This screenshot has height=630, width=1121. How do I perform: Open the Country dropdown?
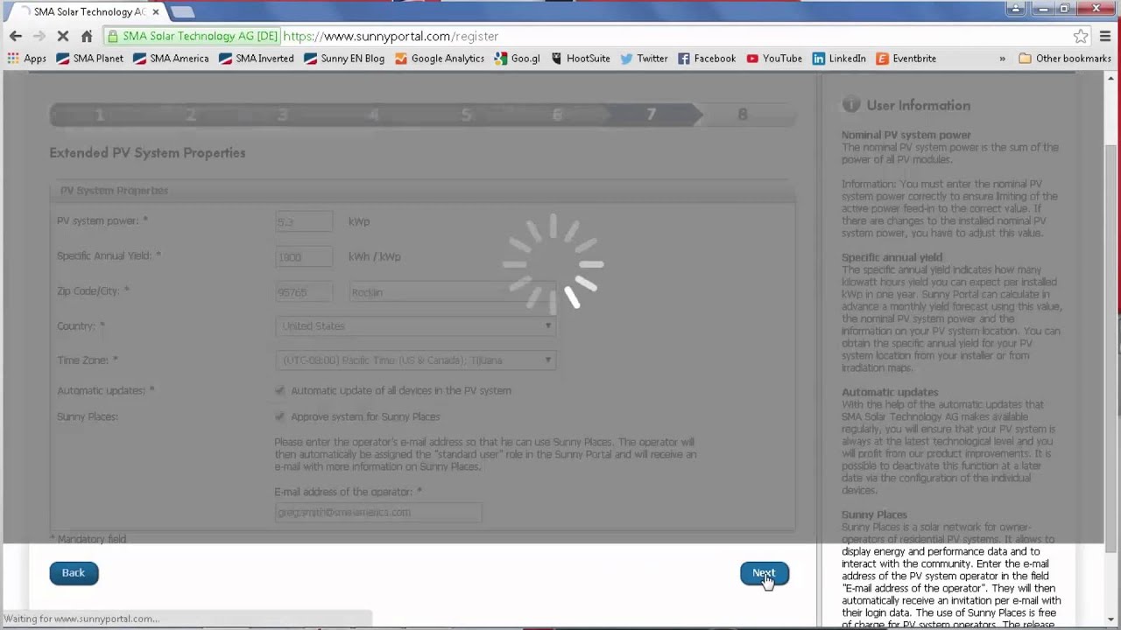pos(415,326)
